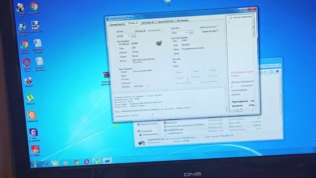This screenshot has height=178, width=316.
Task: Open Google Chrome from the taskbar
Action: click(76, 162)
